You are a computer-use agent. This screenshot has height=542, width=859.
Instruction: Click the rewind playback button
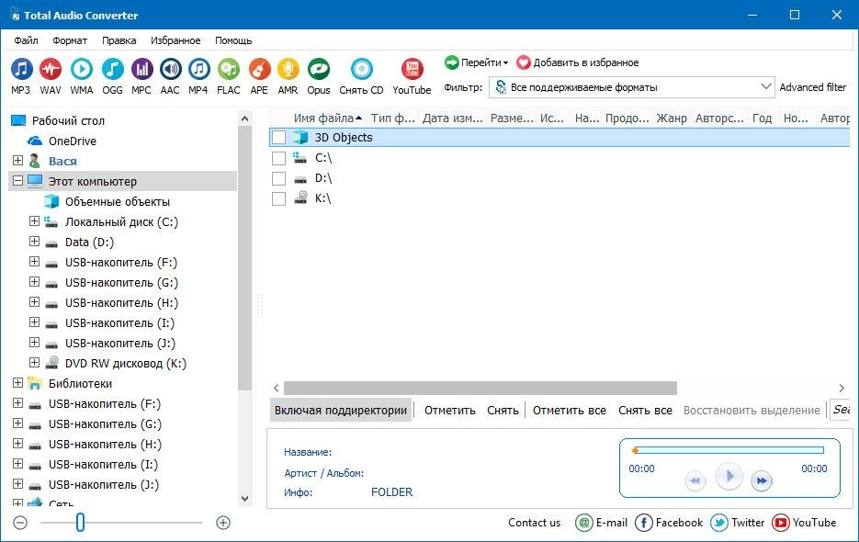pos(695,480)
